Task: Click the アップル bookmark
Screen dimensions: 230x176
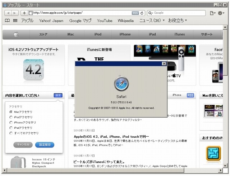Action: pyautogui.click(x=27, y=21)
